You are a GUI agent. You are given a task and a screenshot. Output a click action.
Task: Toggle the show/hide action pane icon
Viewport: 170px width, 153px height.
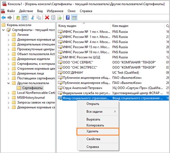(x=74, y=18)
